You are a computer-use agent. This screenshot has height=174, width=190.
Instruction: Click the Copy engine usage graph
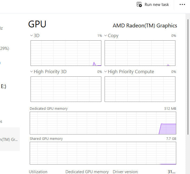[140, 53]
